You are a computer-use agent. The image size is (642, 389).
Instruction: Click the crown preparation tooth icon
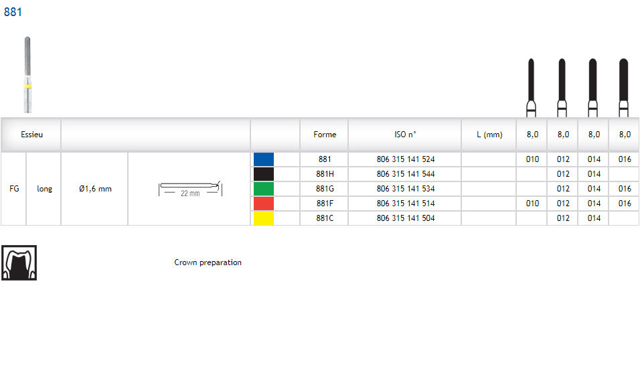tap(19, 262)
